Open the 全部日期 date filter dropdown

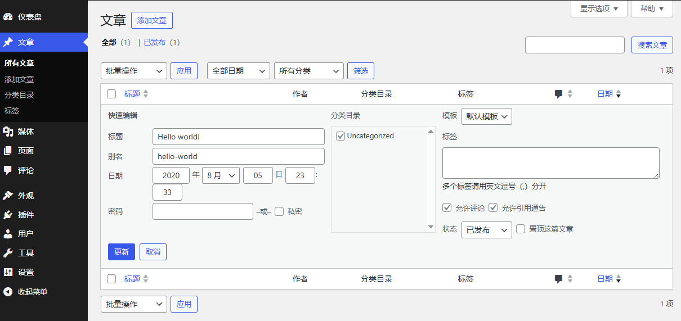(x=239, y=71)
